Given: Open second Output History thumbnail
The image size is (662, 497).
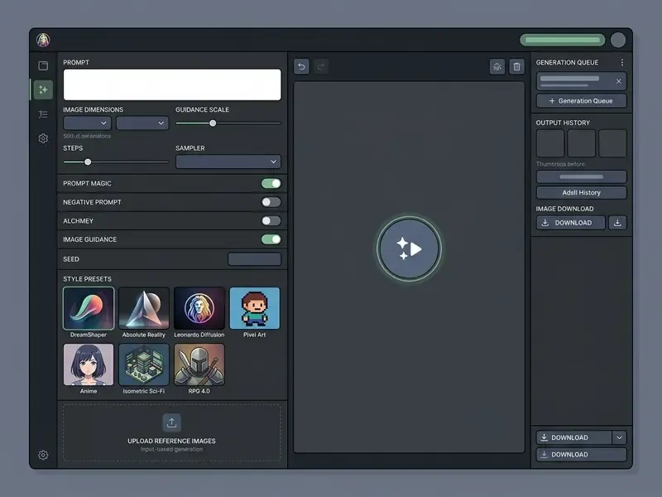Looking at the screenshot, I should point(582,143).
